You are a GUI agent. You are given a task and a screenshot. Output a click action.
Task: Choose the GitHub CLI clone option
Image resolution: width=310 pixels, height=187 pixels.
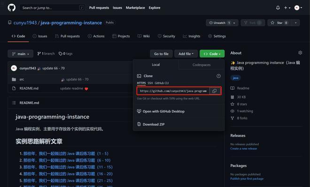coord(162,83)
